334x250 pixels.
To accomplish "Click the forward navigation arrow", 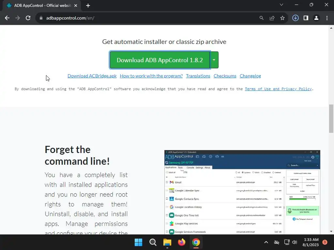I will pos(18,18).
